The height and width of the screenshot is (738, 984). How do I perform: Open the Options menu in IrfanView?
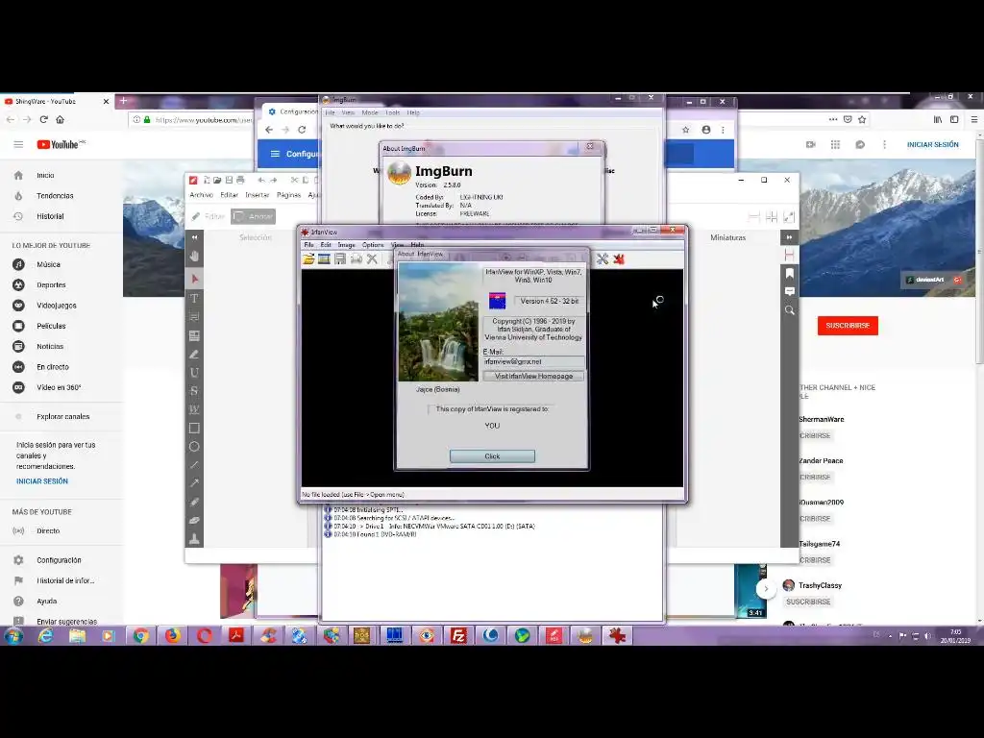pos(373,245)
